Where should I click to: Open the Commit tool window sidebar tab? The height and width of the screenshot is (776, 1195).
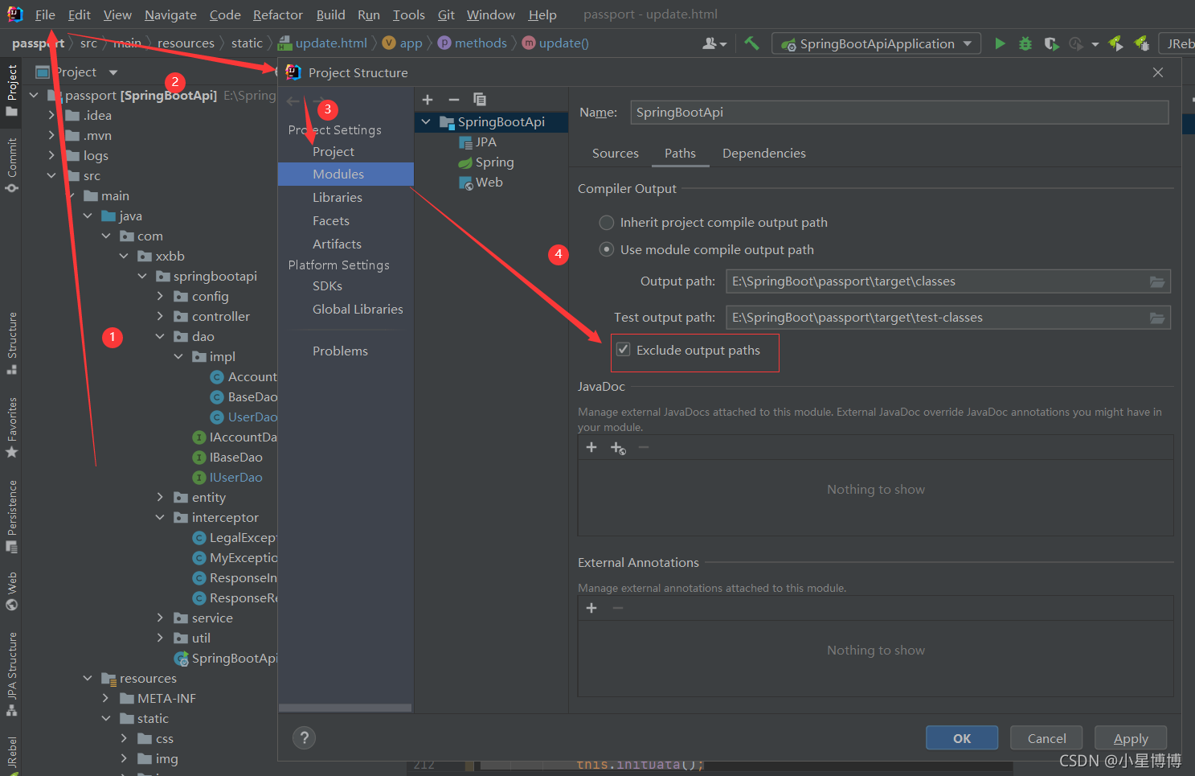[11, 165]
